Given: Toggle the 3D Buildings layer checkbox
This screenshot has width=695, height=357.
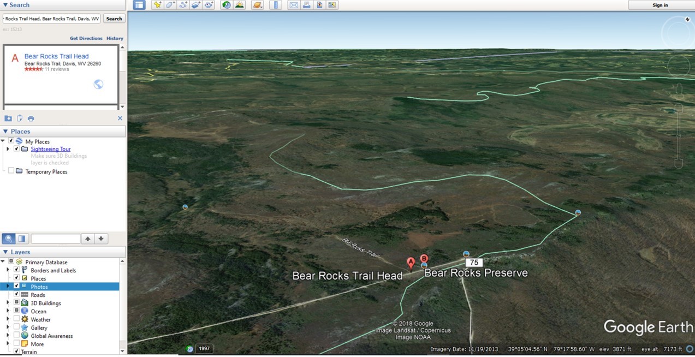Looking at the screenshot, I should click(x=16, y=302).
